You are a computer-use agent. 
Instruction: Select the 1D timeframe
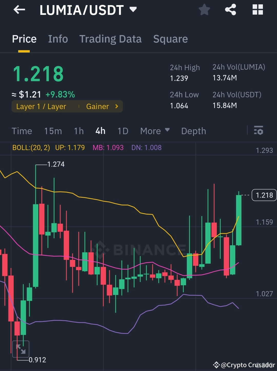point(123,131)
